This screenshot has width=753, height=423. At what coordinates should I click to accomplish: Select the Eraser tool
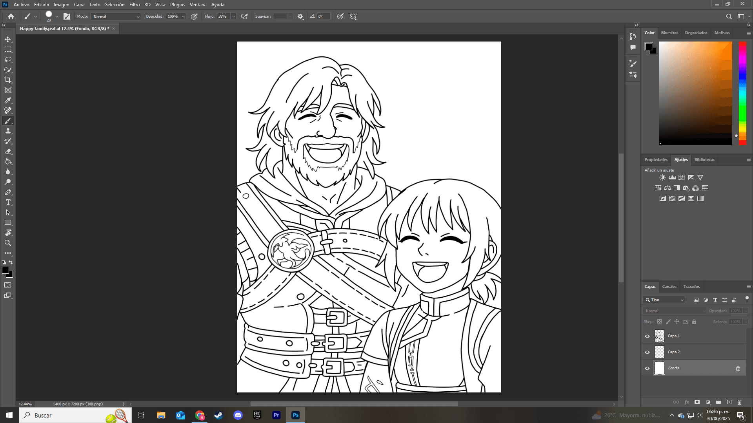pyautogui.click(x=8, y=151)
